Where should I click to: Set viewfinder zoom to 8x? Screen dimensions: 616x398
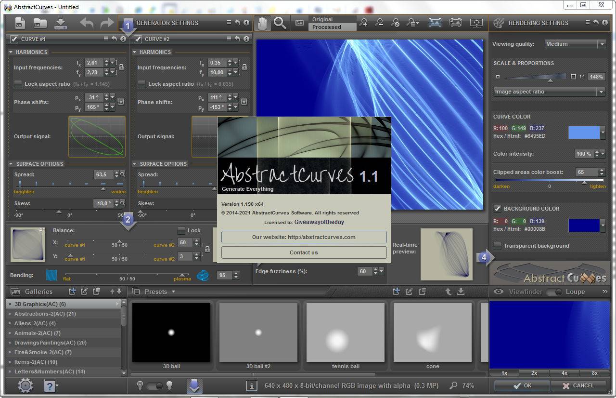coord(594,373)
